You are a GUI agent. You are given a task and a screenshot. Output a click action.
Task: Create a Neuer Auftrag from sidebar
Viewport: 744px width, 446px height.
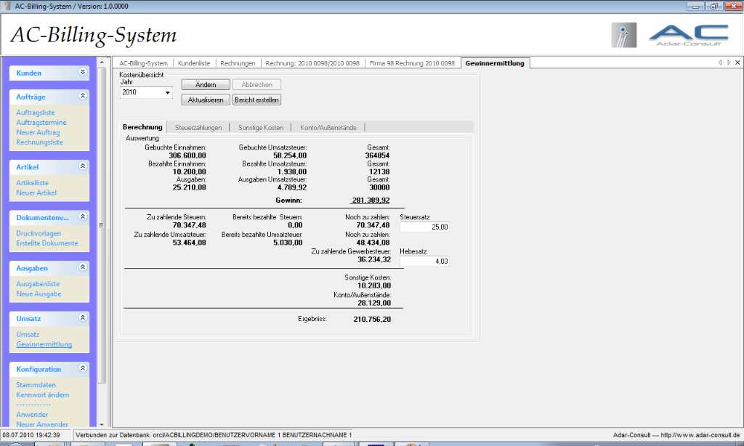(x=38, y=132)
